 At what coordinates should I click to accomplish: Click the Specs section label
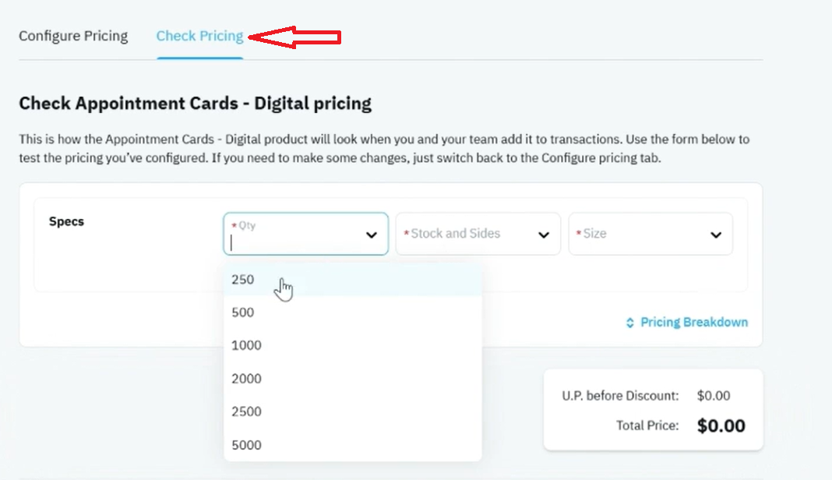coord(66,221)
